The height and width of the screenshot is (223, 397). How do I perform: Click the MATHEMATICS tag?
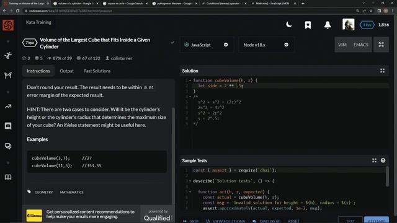click(x=72, y=192)
